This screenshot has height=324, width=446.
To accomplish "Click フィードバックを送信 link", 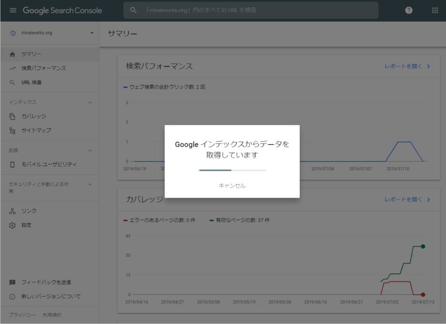I will click(46, 282).
